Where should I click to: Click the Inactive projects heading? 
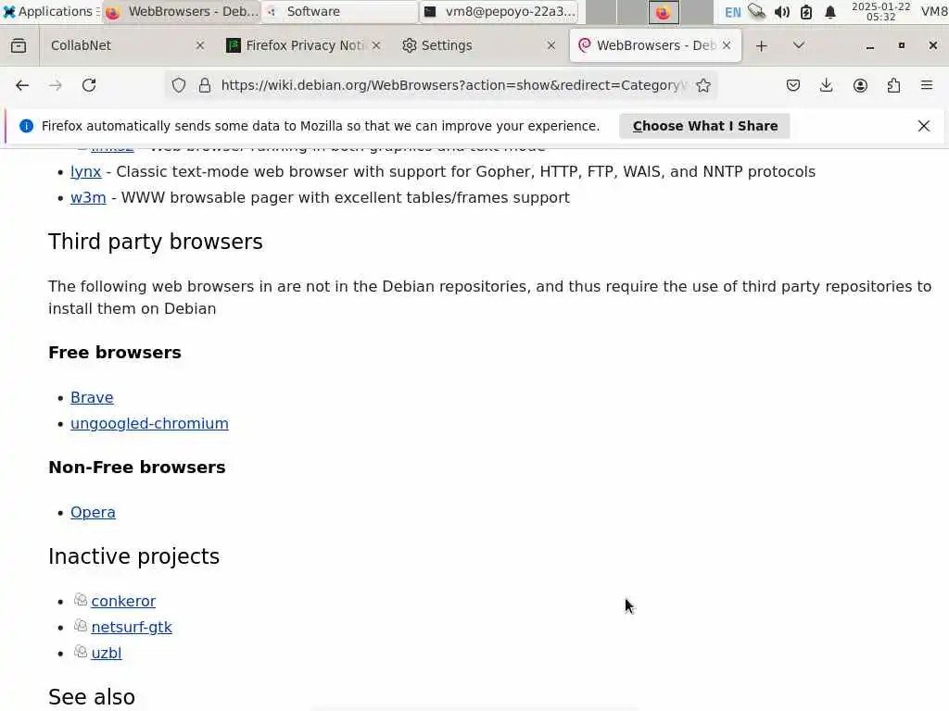(133, 556)
